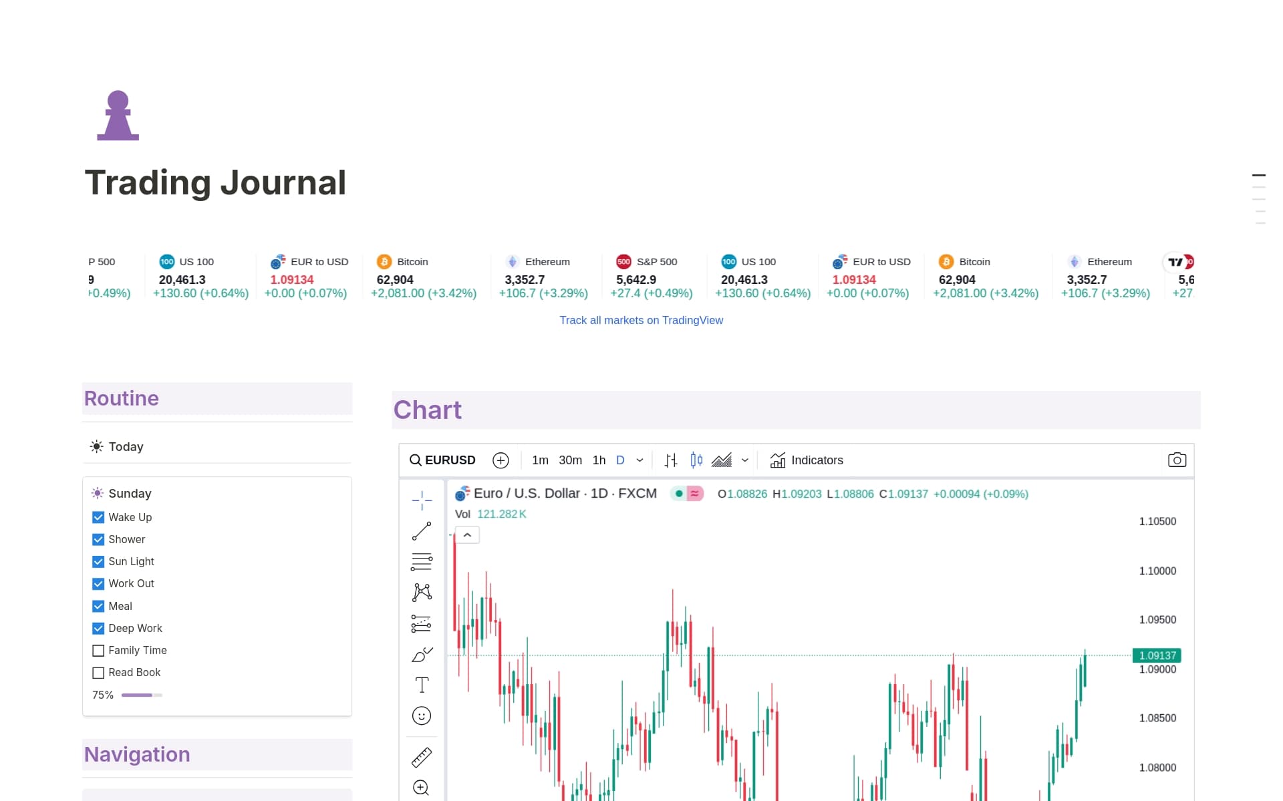Open the interval dropdown next to D

(639, 460)
